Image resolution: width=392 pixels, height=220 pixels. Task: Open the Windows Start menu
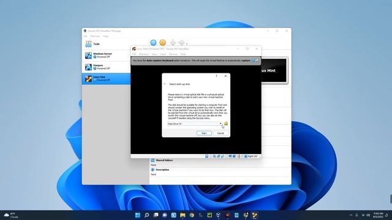pyautogui.click(x=137, y=215)
